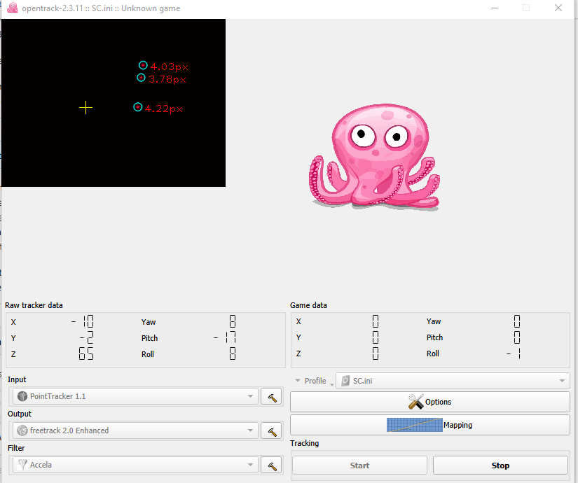
Task: Click the Accela funnel icon
Action: (22, 465)
